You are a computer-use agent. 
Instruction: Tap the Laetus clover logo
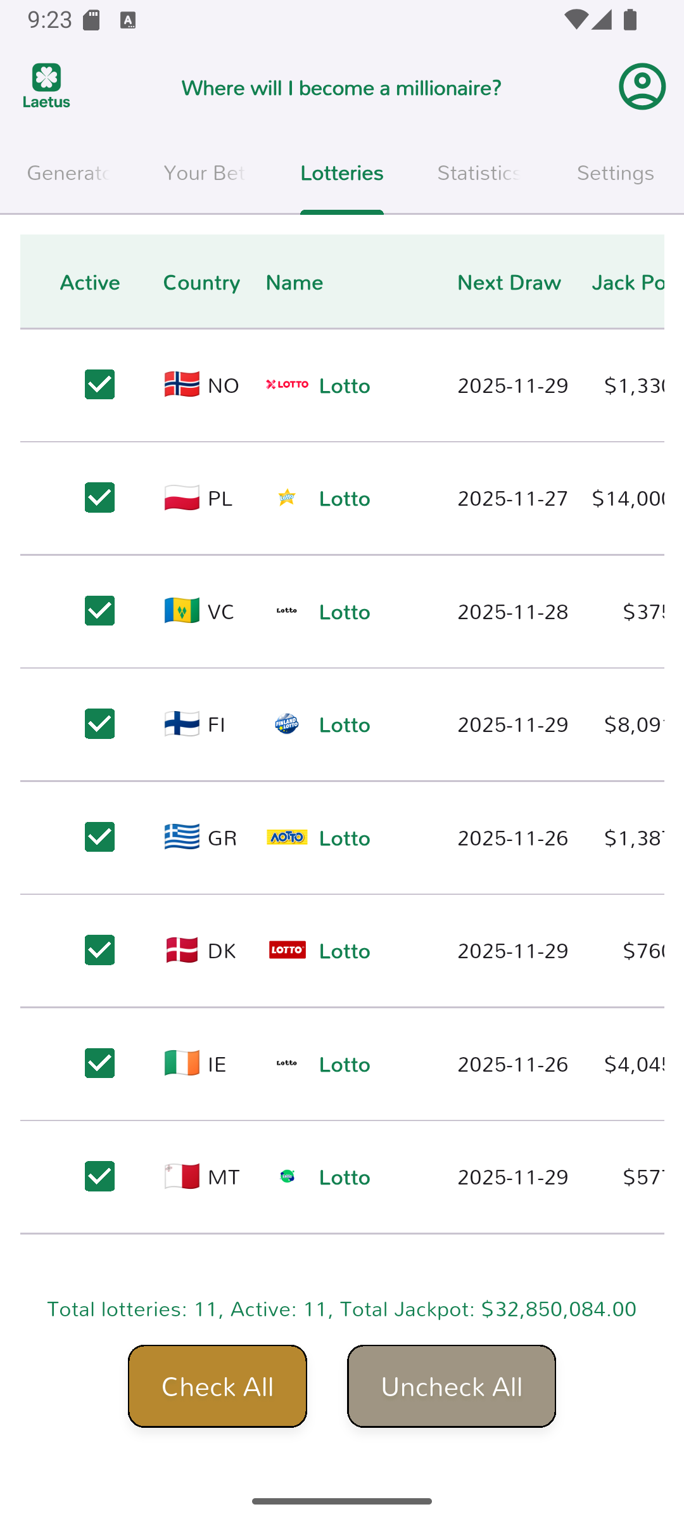47,86
